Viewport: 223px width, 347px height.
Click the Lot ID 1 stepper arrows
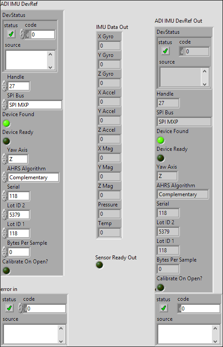coord(4,233)
